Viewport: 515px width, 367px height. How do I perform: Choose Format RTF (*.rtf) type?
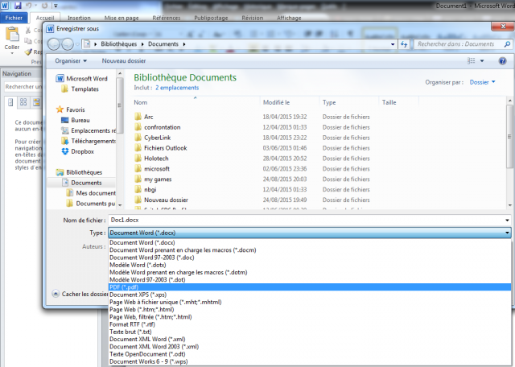tap(310, 324)
